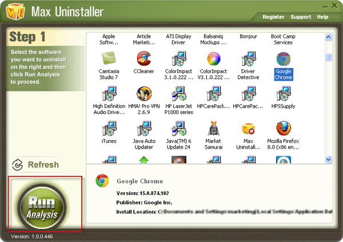Click the Run Analysis button
This screenshot has width=343, height=242.
(x=42, y=207)
